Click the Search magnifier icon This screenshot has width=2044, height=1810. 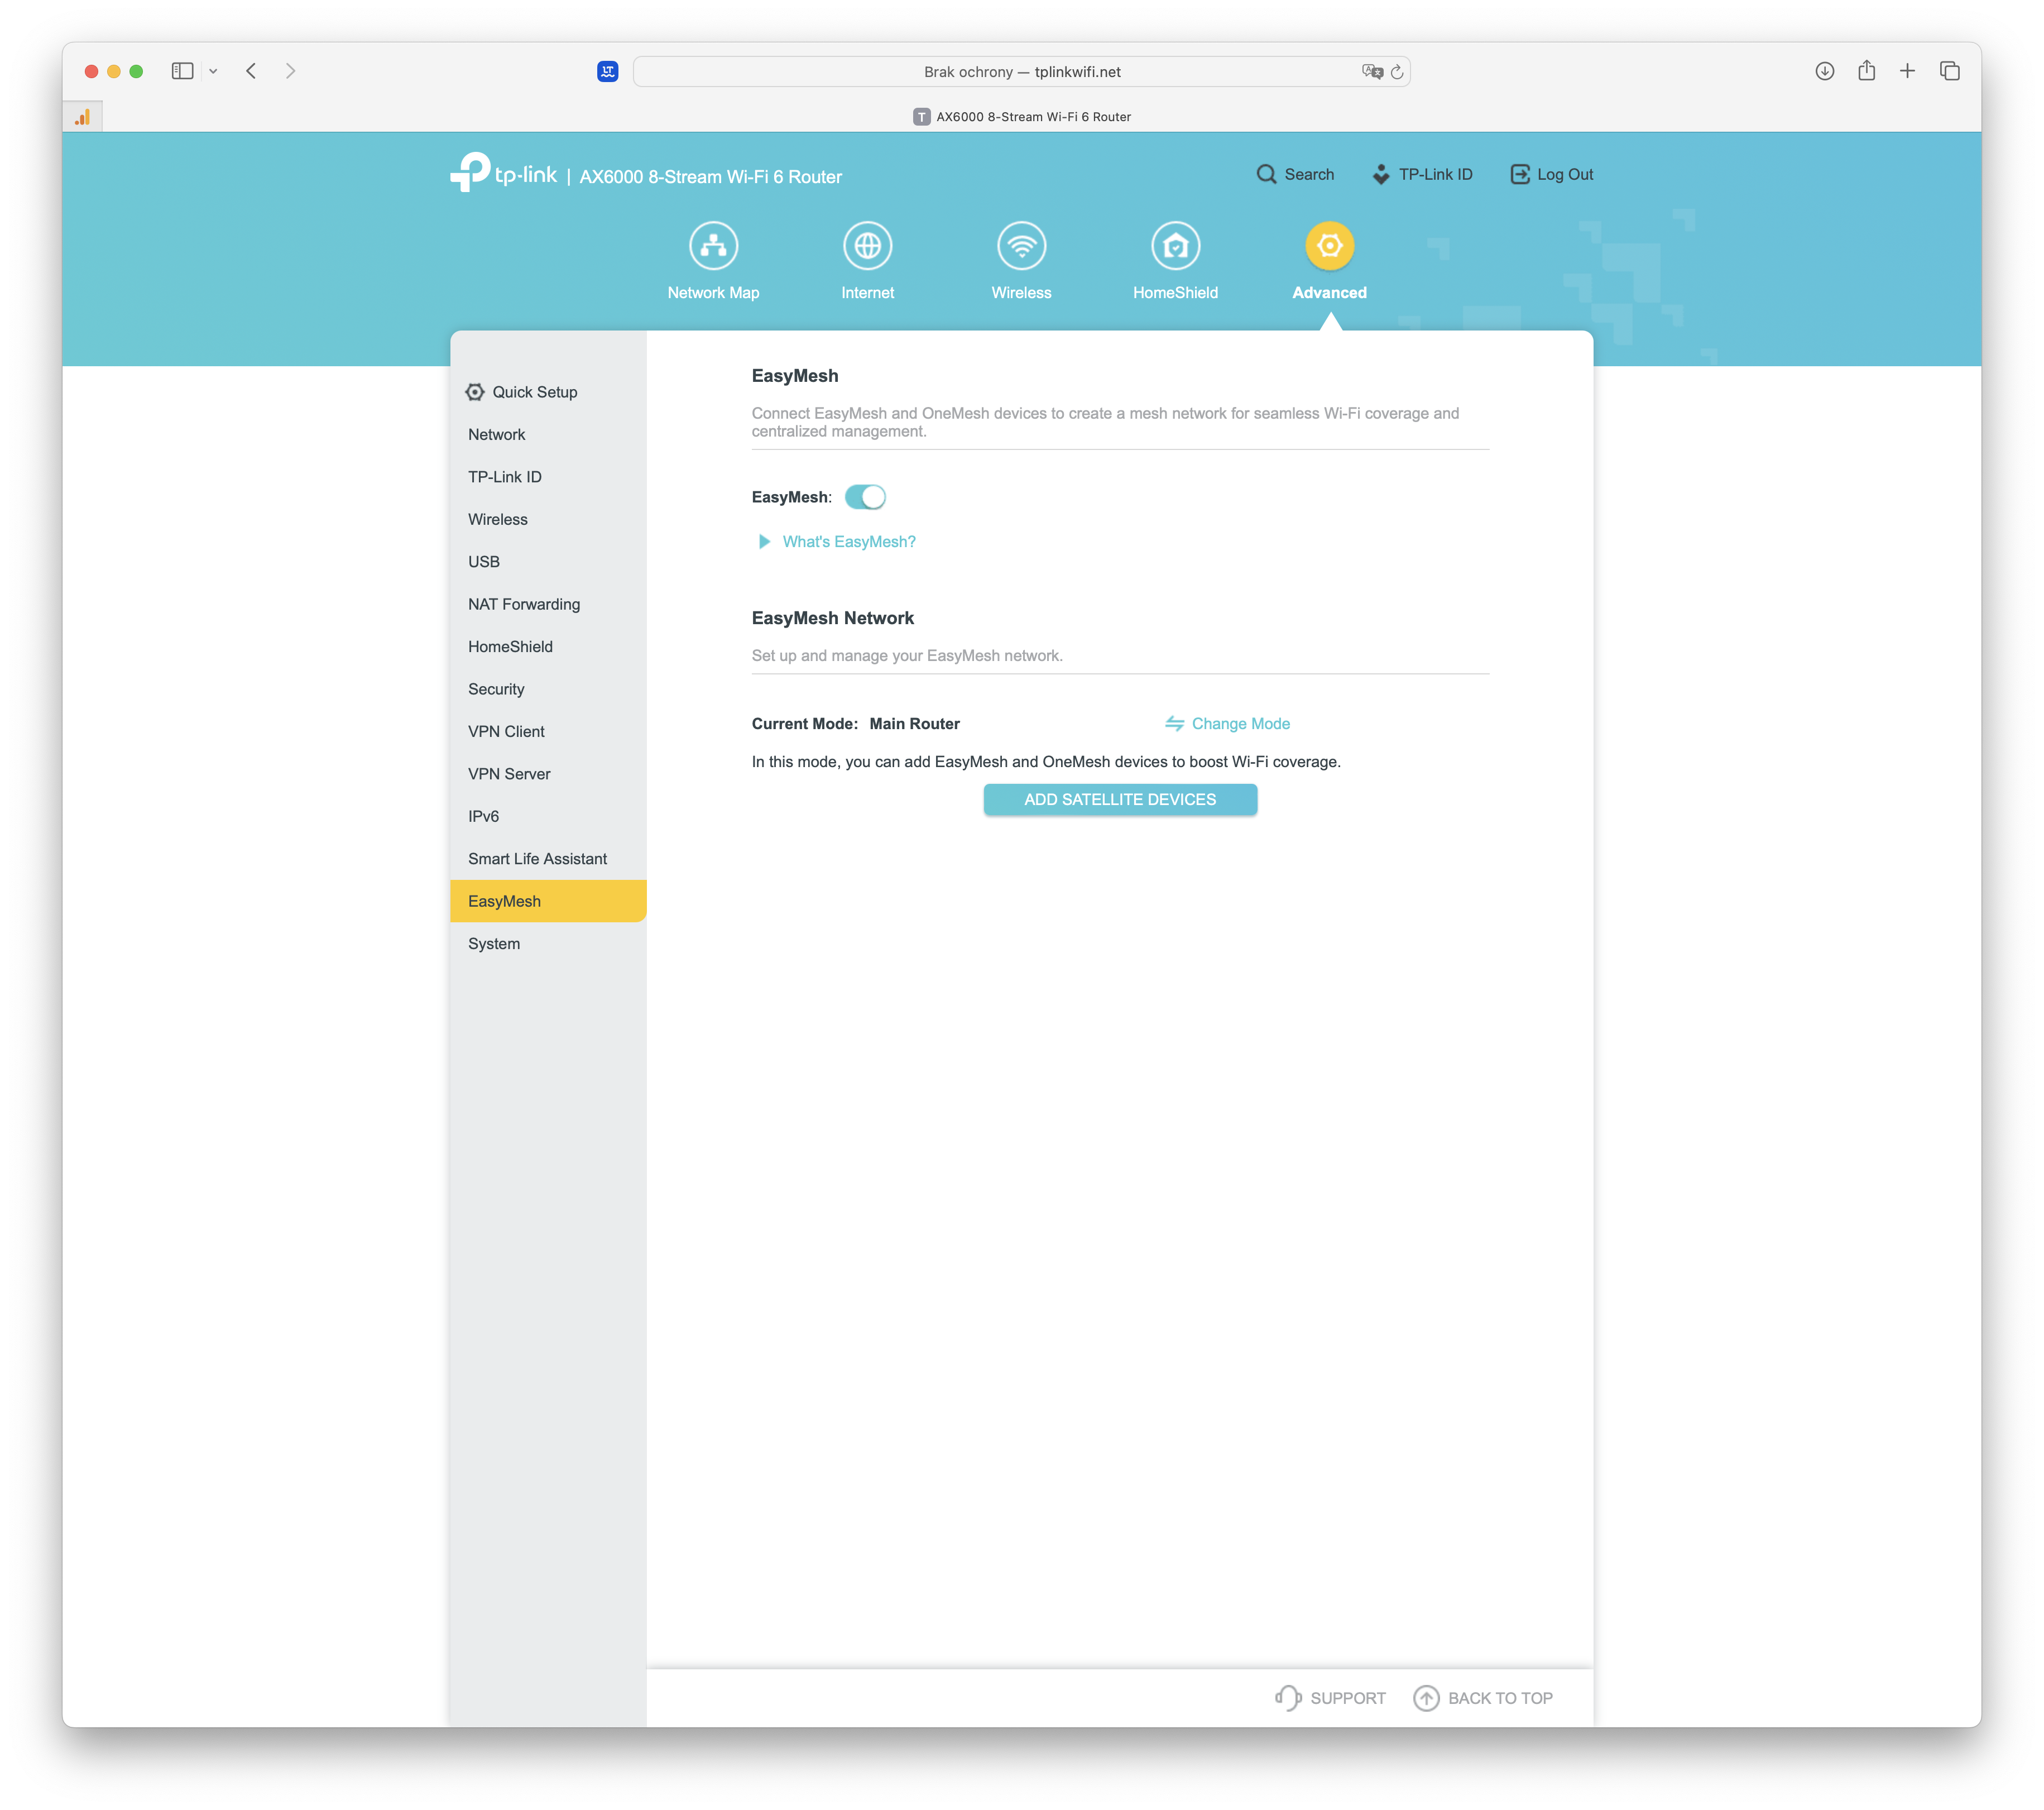point(1266,174)
